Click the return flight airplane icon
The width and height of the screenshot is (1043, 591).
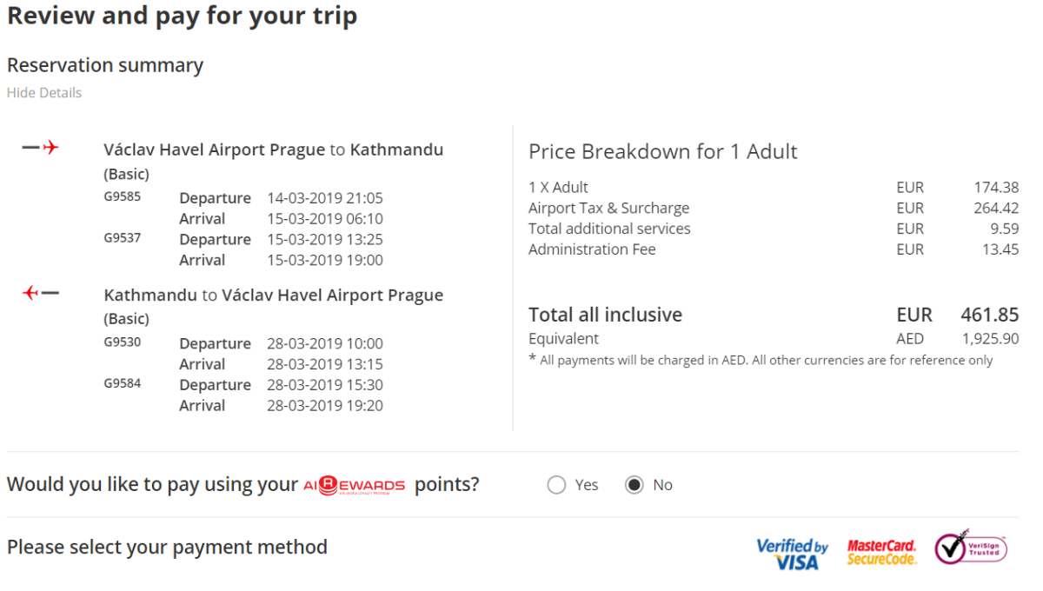(40, 293)
